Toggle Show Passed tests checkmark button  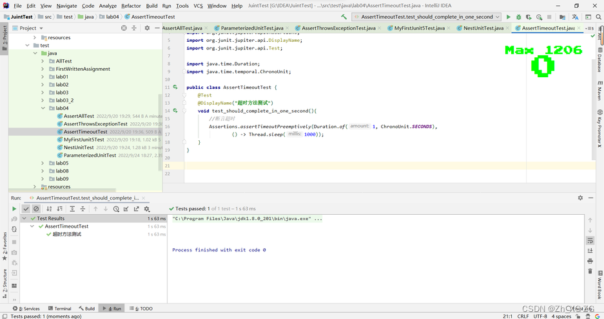[26, 208]
